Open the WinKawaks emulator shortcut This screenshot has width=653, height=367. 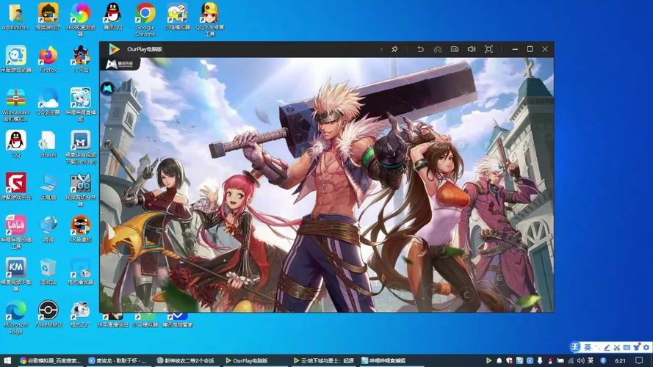tap(16, 104)
